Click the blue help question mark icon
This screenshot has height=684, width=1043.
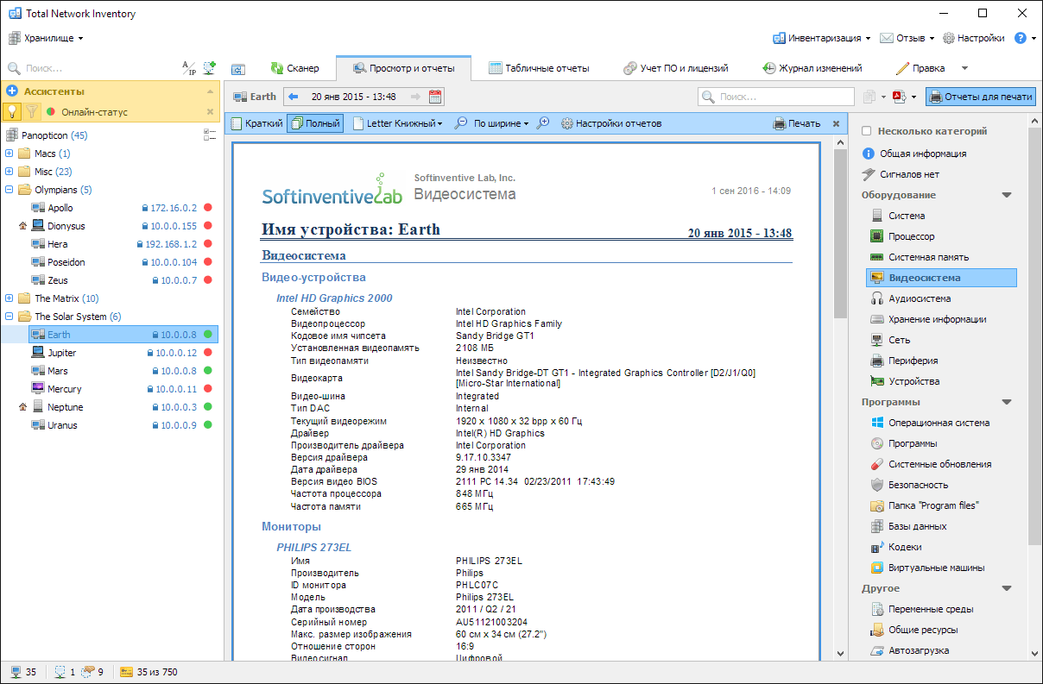(x=1020, y=38)
